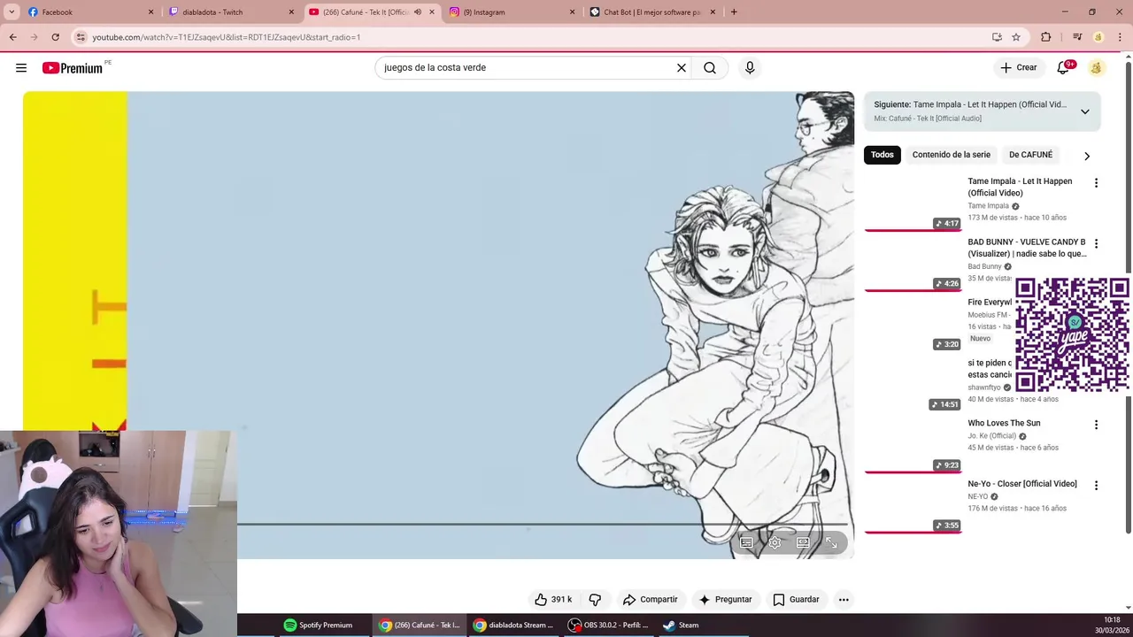
Task: Click the Guardar button
Action: point(796,600)
